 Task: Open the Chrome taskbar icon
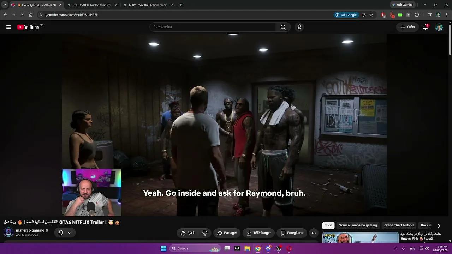click(258, 248)
